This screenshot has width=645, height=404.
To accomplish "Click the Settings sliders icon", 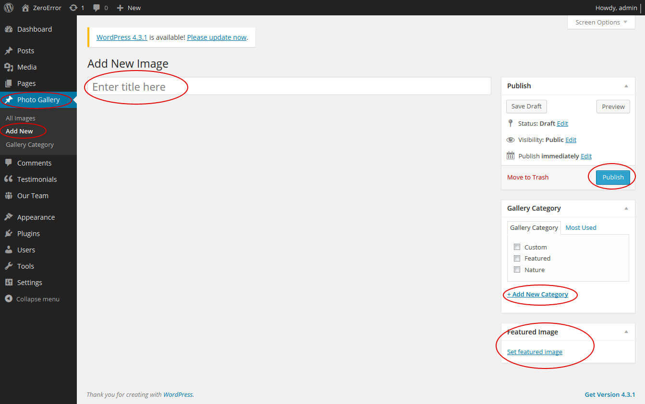I will click(9, 283).
